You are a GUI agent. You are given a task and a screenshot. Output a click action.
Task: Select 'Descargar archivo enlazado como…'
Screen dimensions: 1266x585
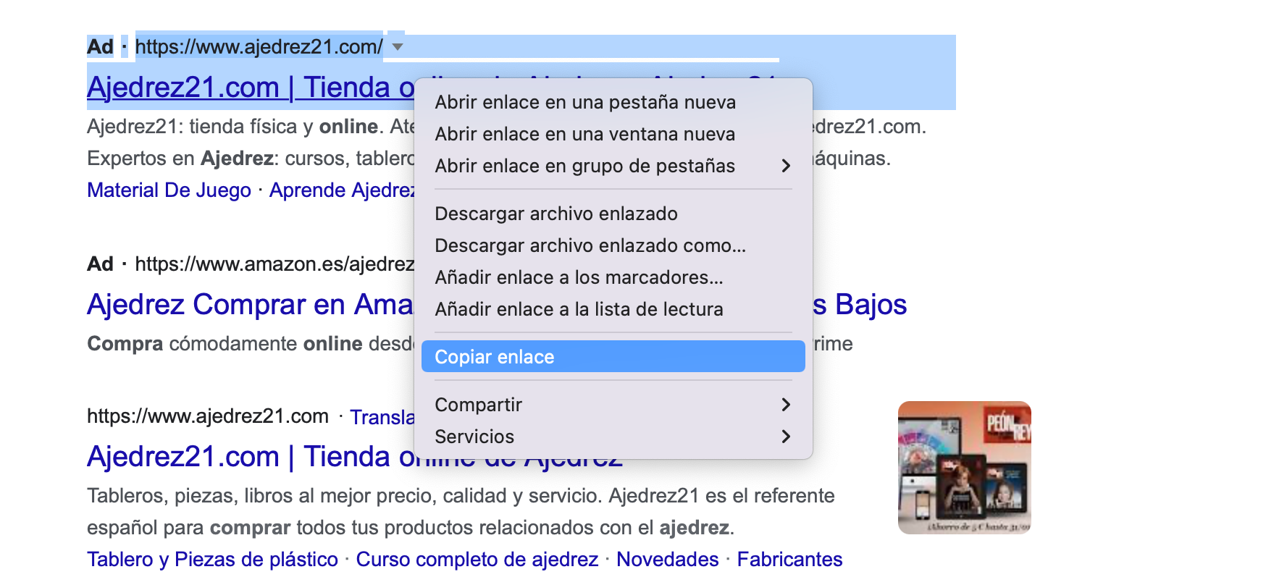point(613,245)
